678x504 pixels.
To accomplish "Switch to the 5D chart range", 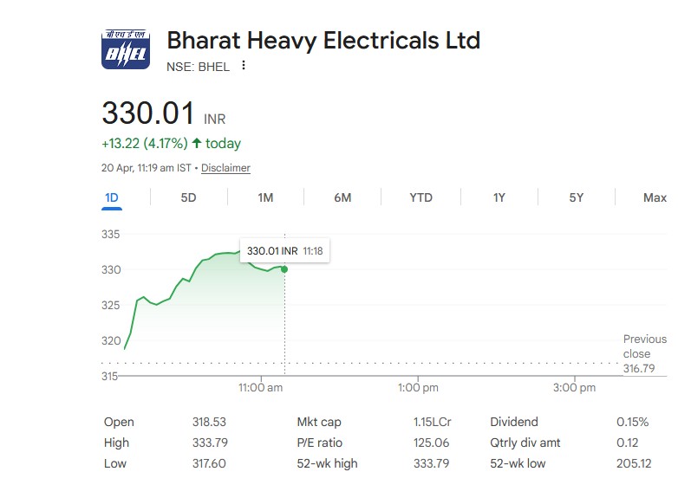I will (x=188, y=197).
